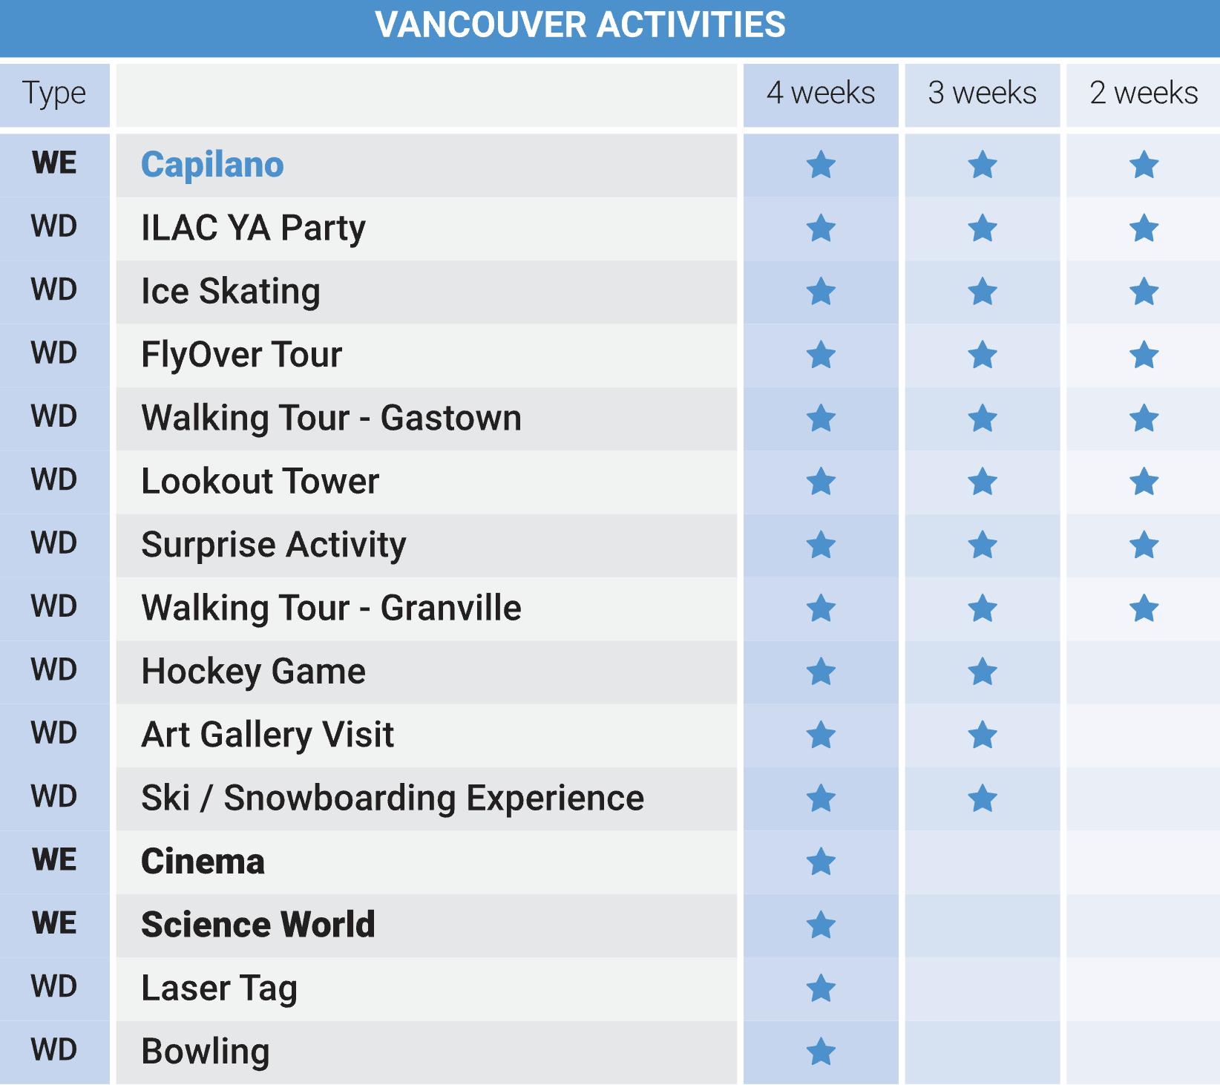The width and height of the screenshot is (1220, 1085).
Task: Click the Ice Skating 2 weeks star
Action: click(x=1144, y=292)
